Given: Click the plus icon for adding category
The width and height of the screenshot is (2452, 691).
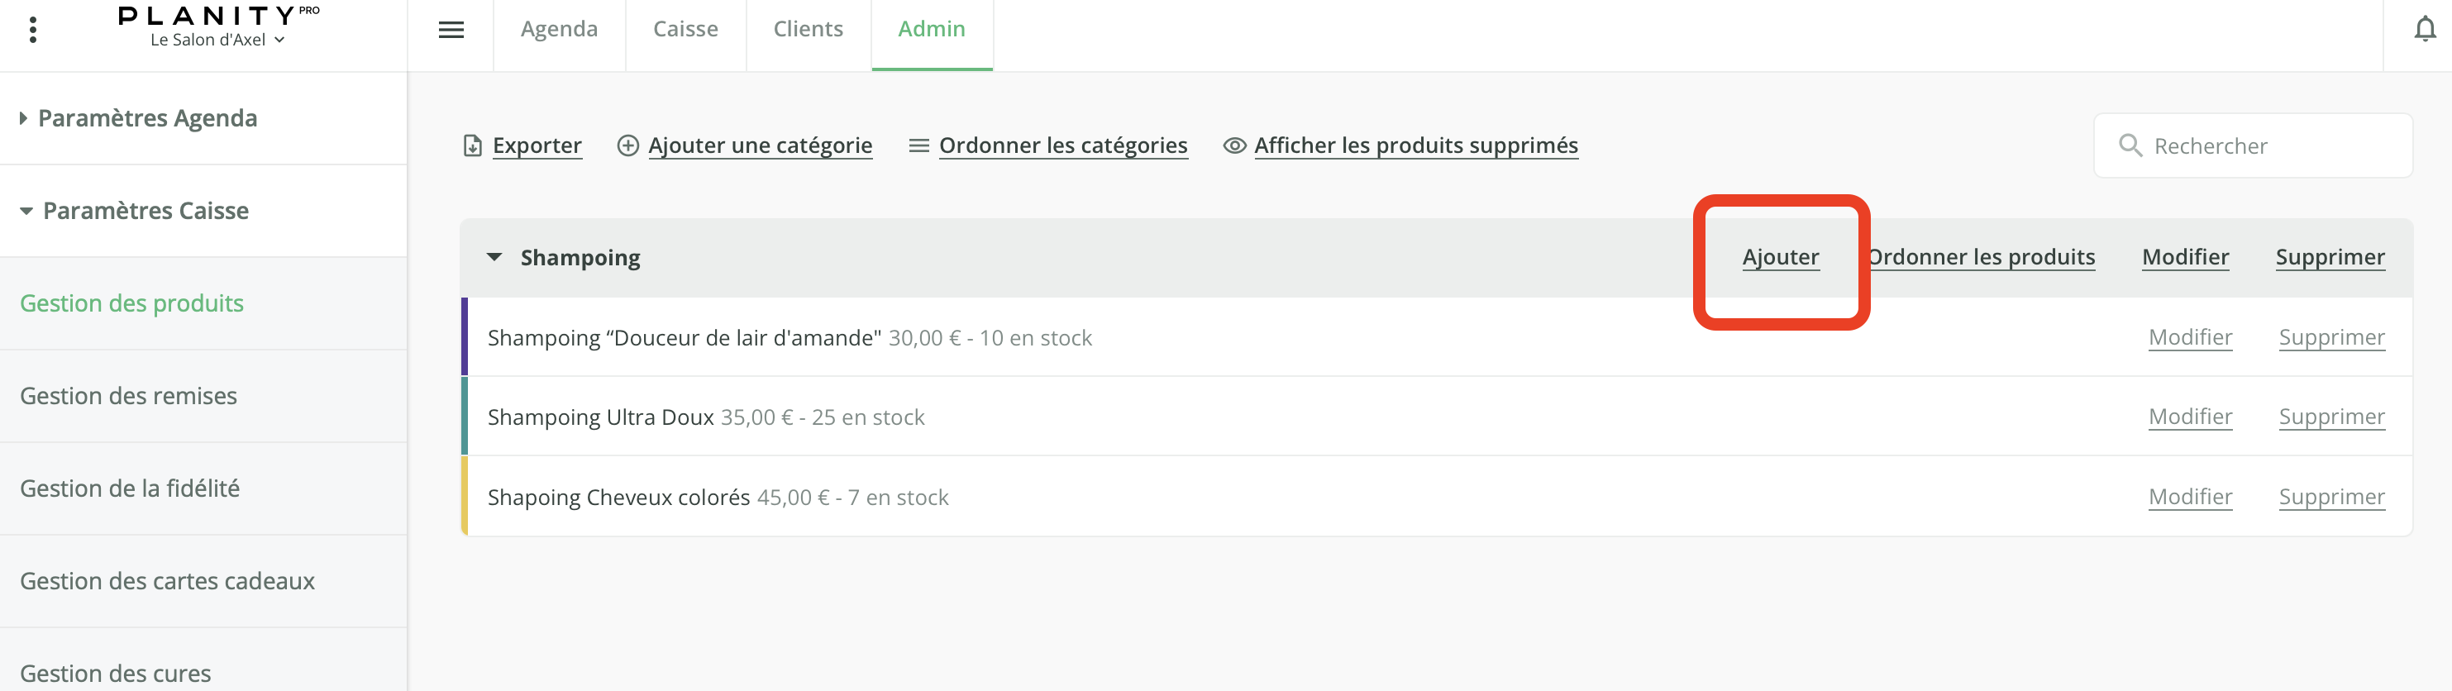Looking at the screenshot, I should point(628,145).
